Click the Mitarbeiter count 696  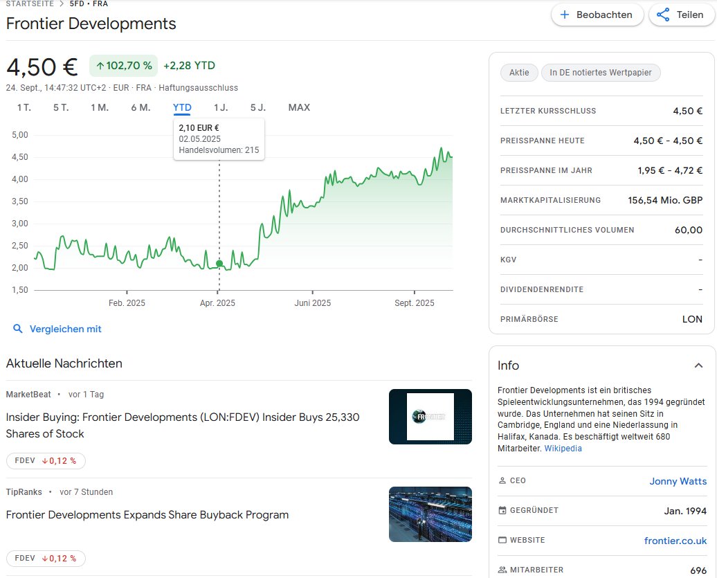click(698, 570)
